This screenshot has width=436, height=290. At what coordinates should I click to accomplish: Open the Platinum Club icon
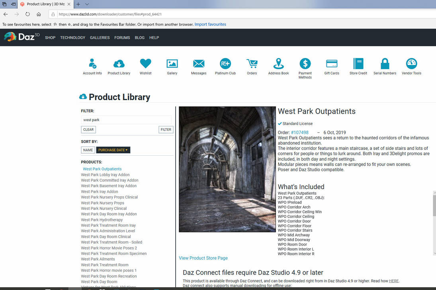pyautogui.click(x=225, y=64)
